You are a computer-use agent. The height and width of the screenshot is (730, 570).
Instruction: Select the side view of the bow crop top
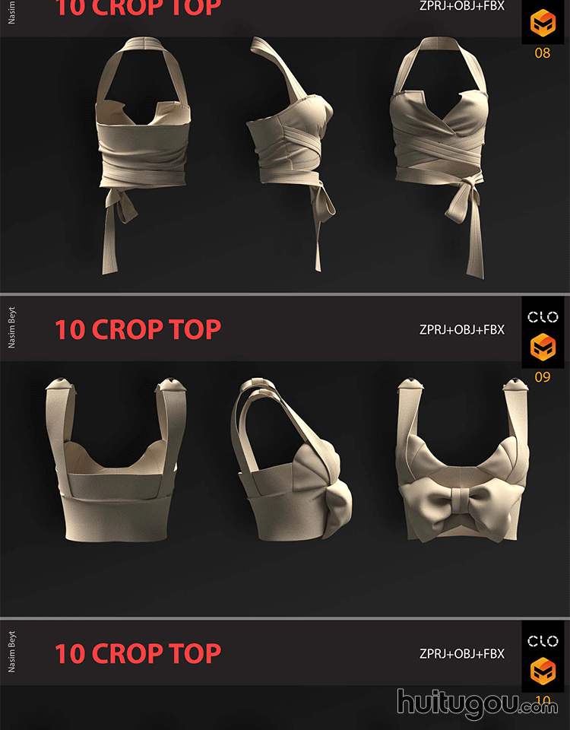click(292, 459)
